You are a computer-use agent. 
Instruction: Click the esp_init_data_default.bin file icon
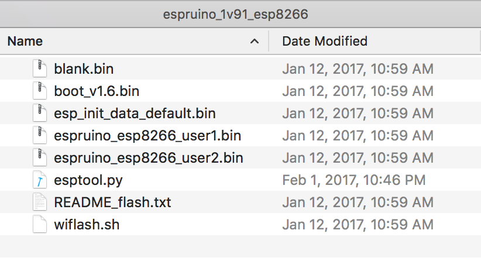point(40,113)
